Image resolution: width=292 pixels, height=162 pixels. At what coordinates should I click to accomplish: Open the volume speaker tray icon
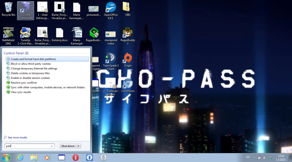265,158
